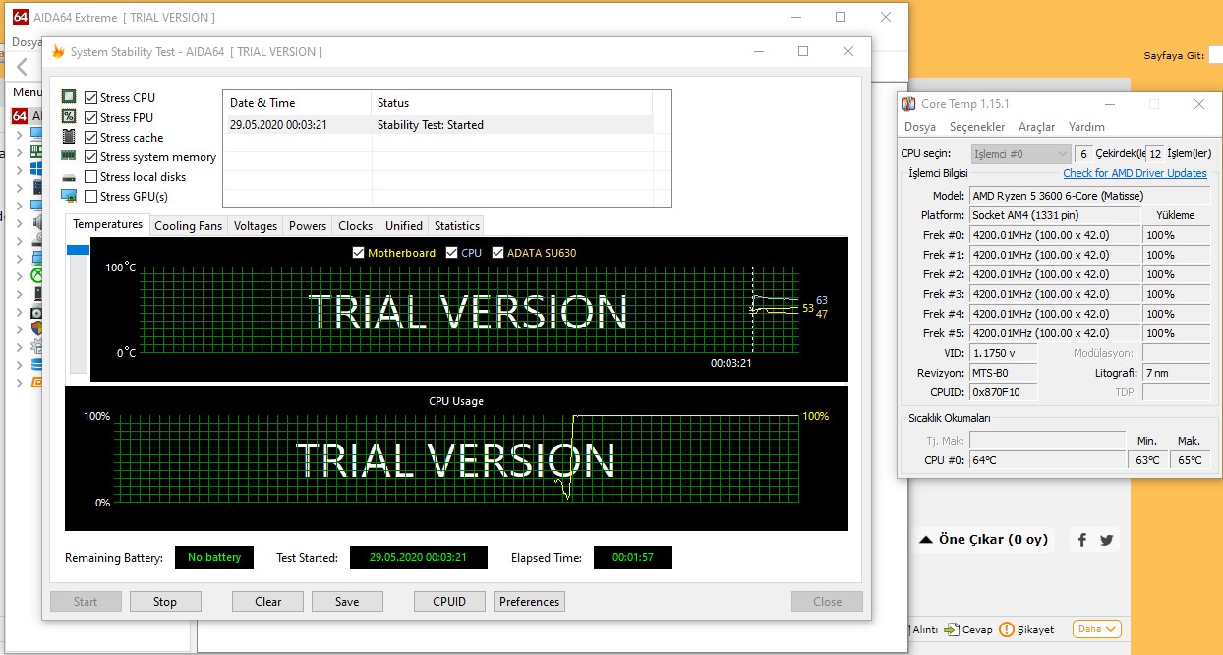This screenshot has height=655, width=1223.
Task: Click the Stress CPU chip icon
Action: click(x=69, y=97)
